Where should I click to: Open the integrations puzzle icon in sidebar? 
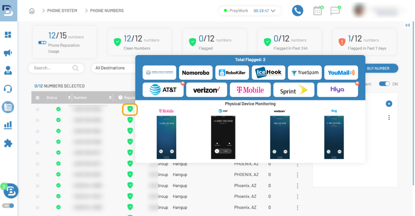coord(8,143)
